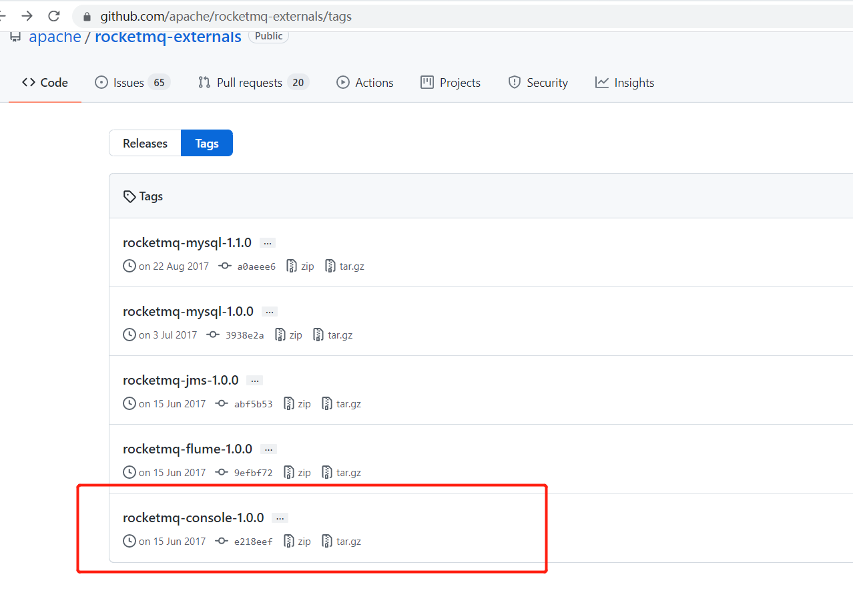The image size is (853, 601).
Task: Open the Pull requests tab
Action: (254, 83)
